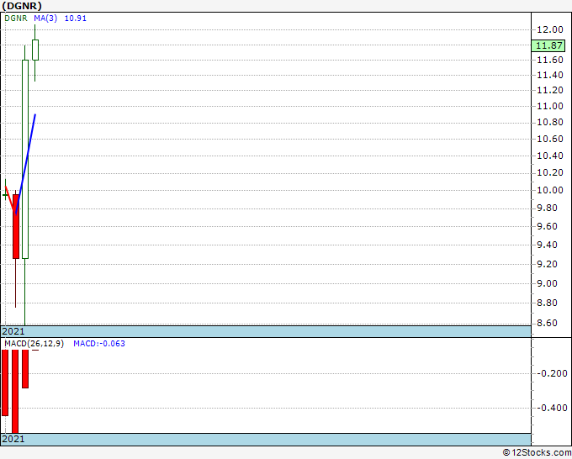Click the 2021 label under the MACD panel
The height and width of the screenshot is (459, 572).
pos(13,439)
